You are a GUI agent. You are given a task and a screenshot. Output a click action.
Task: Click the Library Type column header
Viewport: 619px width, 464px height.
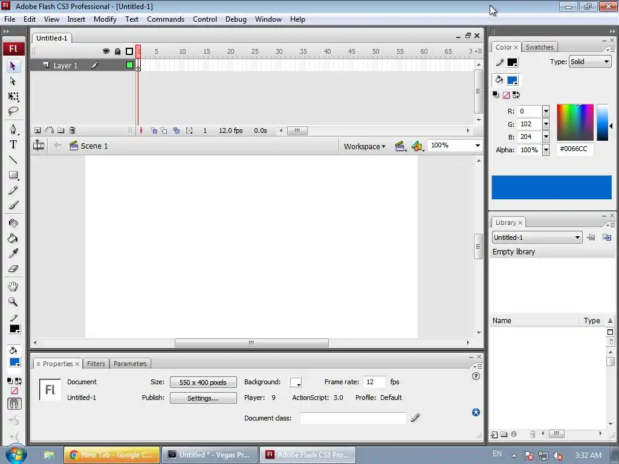click(591, 320)
